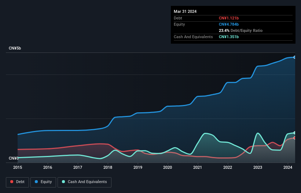The height and width of the screenshot is (193, 301).
Task: Click the CN¥1.351b cash value
Action: click(229, 37)
